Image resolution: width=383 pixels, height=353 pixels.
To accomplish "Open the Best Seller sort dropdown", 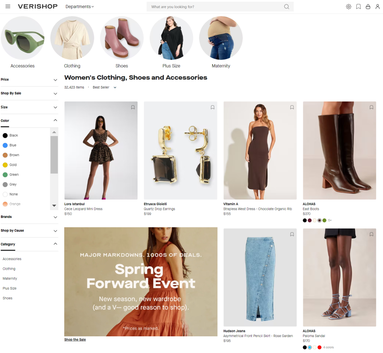I will click(104, 88).
